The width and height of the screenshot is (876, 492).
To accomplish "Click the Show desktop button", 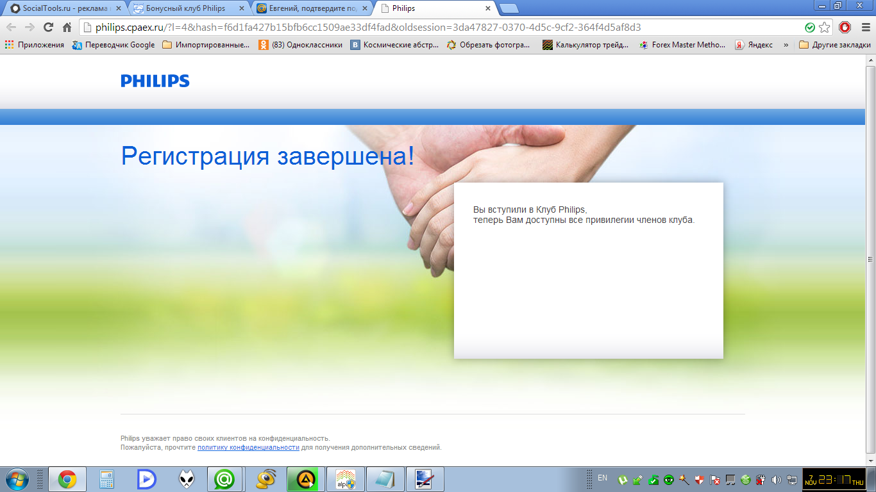I will pos(872,479).
